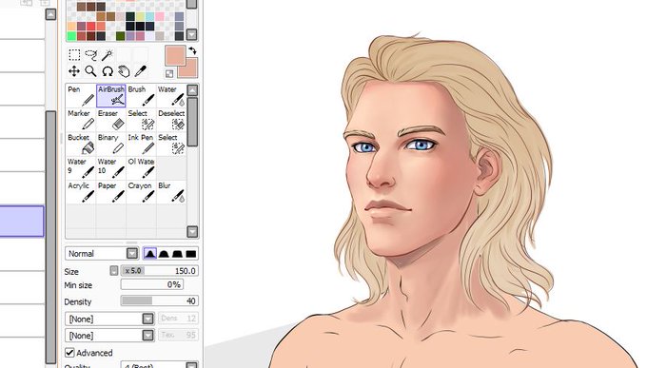Viewport: 647px width, 368px height.
Task: Select the rotate canvas tool
Action: 108,71
